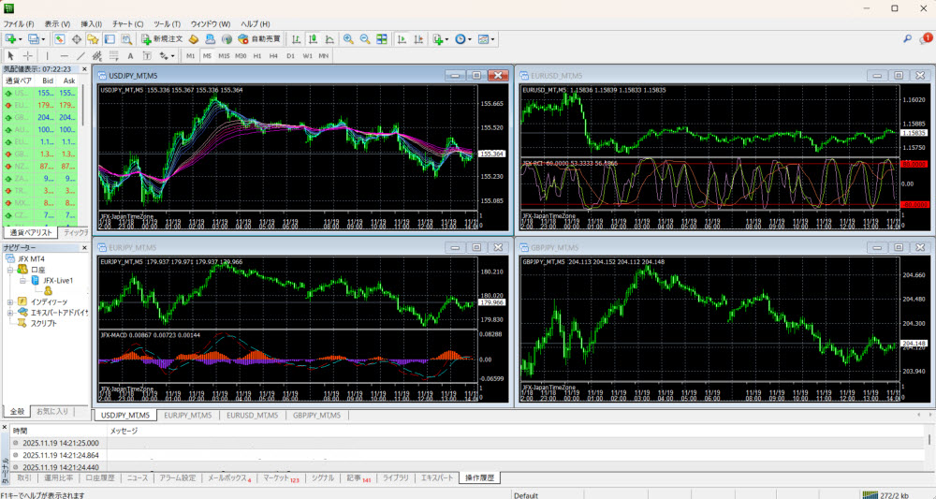The height and width of the screenshot is (499, 936).
Task: Switch to the EURUSD_MT,M5 chart tab
Action: [252, 415]
